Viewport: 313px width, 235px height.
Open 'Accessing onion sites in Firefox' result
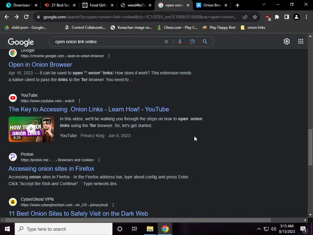[51, 169]
